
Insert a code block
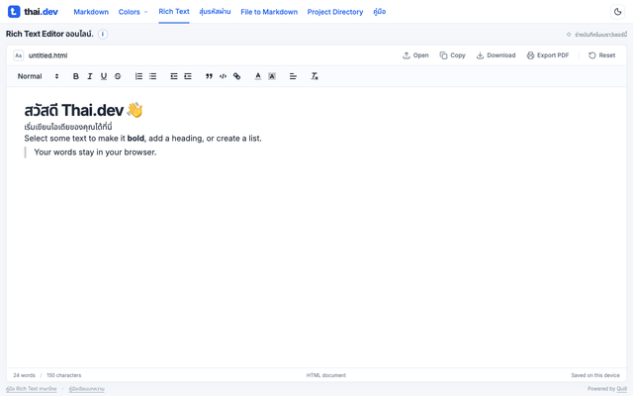(x=223, y=76)
